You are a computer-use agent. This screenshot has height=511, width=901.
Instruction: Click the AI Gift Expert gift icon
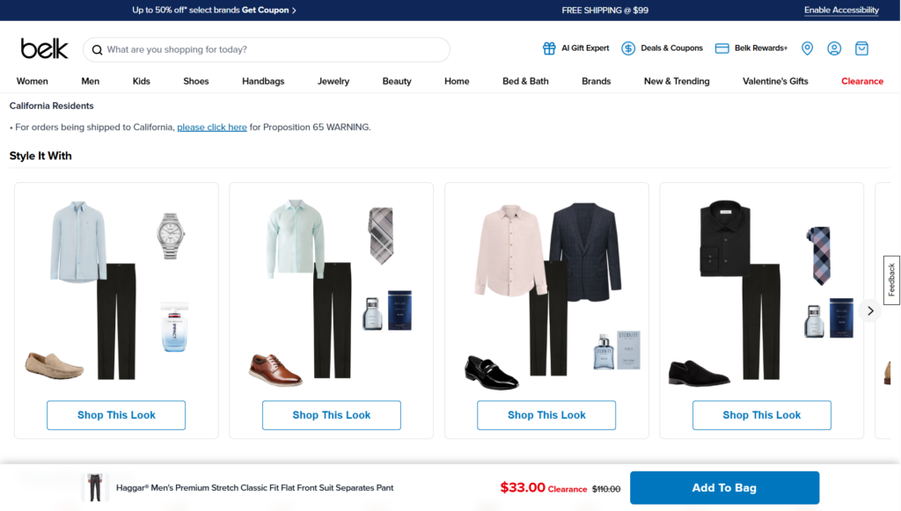click(x=549, y=48)
